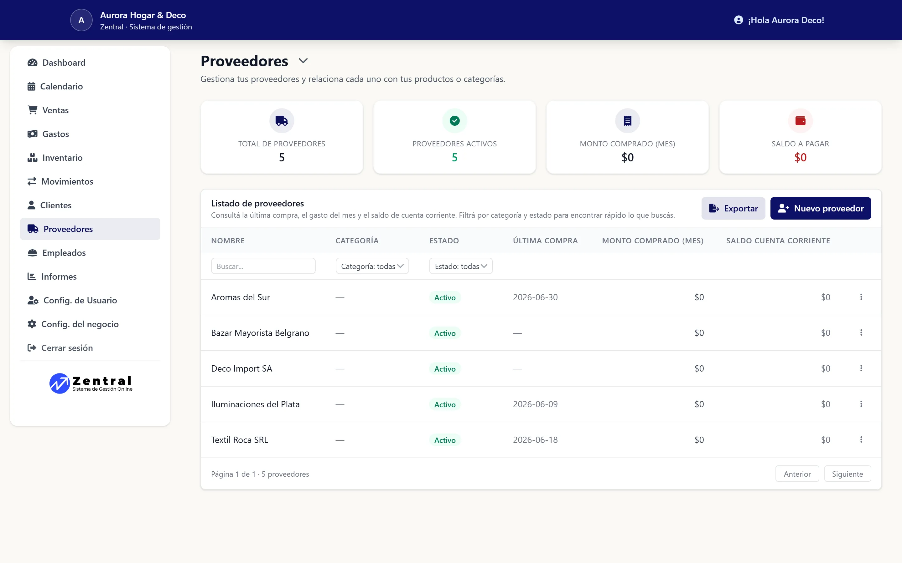902x563 pixels.
Task: Select Cerrar sesión to log out
Action: click(90, 348)
